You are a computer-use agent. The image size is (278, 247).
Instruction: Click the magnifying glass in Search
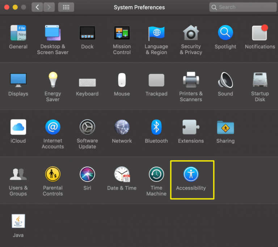click(214, 7)
